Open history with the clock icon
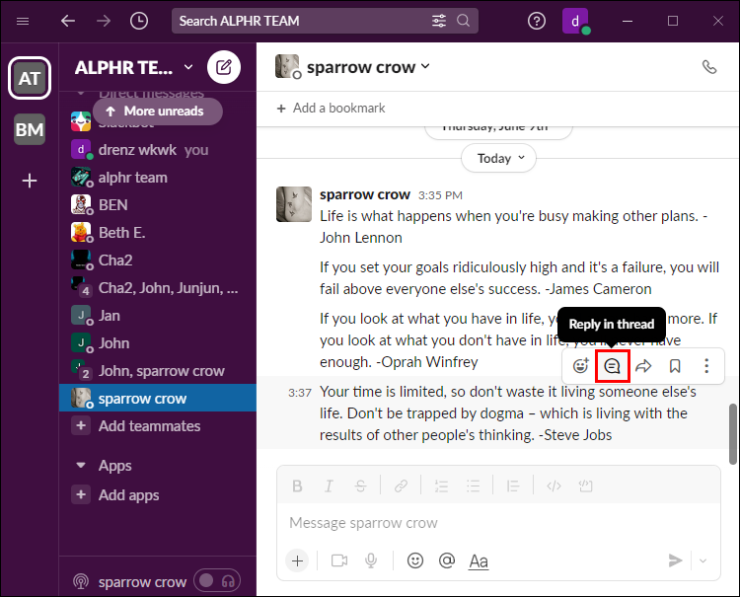Image resolution: width=740 pixels, height=597 pixels. (139, 21)
